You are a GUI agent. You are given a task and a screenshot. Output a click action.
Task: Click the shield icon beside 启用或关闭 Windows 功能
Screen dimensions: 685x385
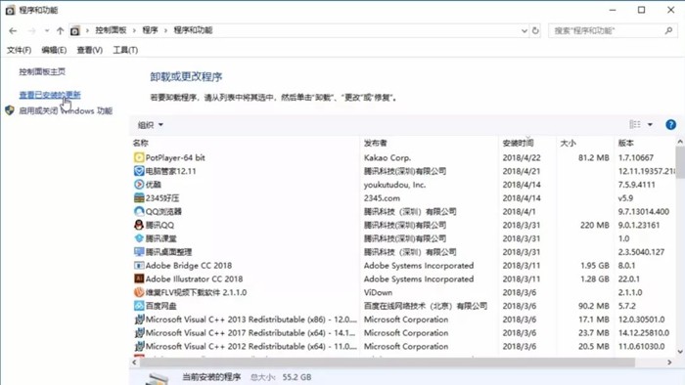click(10, 110)
